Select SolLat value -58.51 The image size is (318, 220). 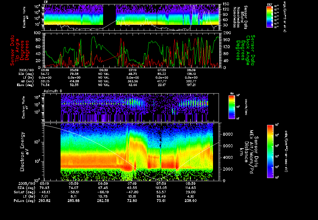click(73, 192)
